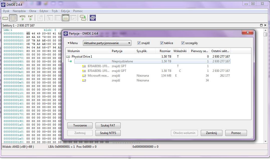Sort by the Wskaźniki column header
Viewport: 270px width, 159px height.
pos(180,51)
